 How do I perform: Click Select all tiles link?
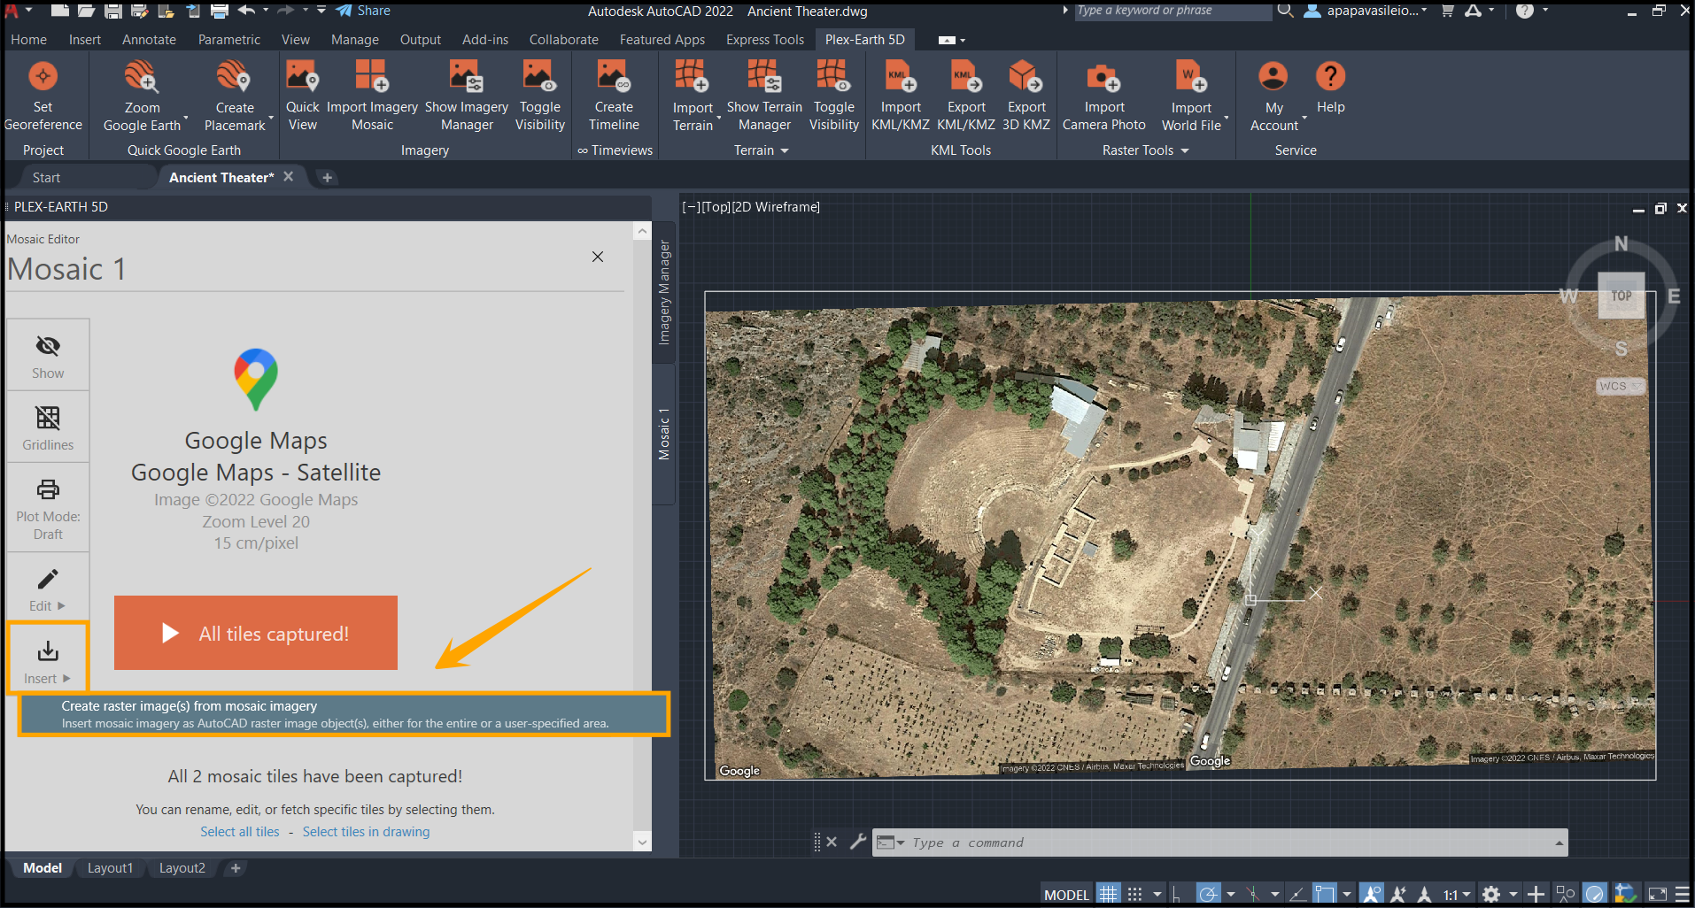239,832
